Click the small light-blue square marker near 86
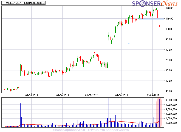The width and height of the screenshot is (181, 132). tap(129, 44)
